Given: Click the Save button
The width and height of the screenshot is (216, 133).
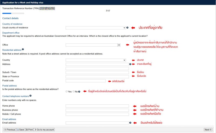Looking at the screenshot, I should [x=21, y=129].
